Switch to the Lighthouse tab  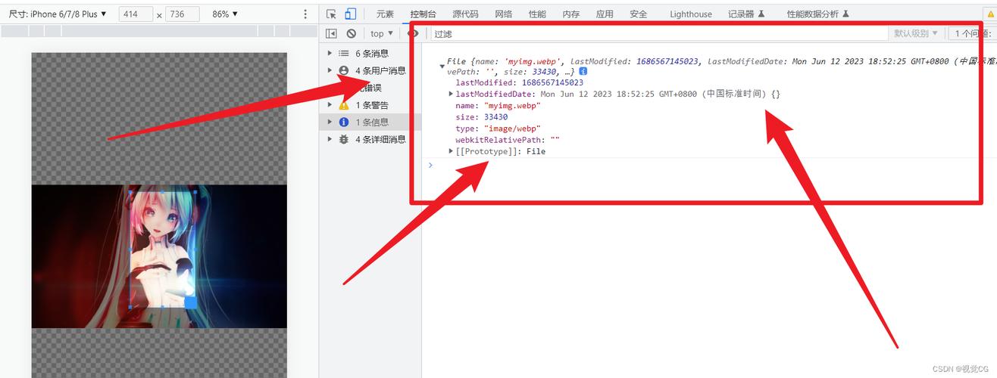[691, 14]
